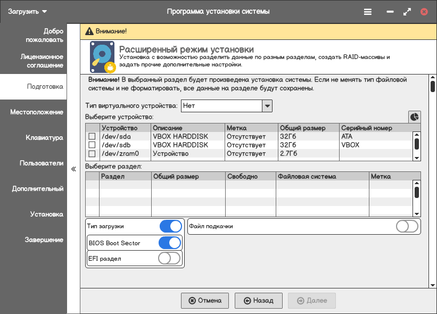437x314 pixels.
Task: Go to Местоположение step in sidebar
Action: [x=36, y=112]
